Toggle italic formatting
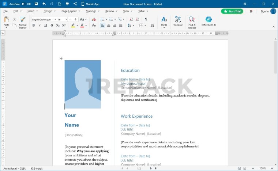The width and height of the screenshot is (278, 171). (40, 26)
